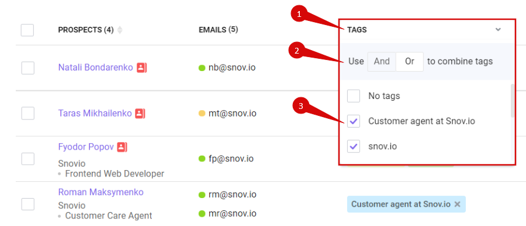The image size is (526, 226).
Task: Click green status dot of mr@snov.io
Action: (x=202, y=213)
